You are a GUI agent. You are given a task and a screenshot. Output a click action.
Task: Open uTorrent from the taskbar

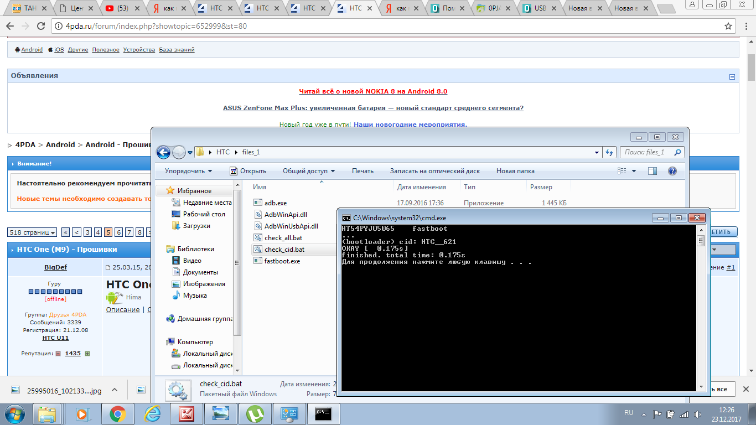[x=255, y=413]
